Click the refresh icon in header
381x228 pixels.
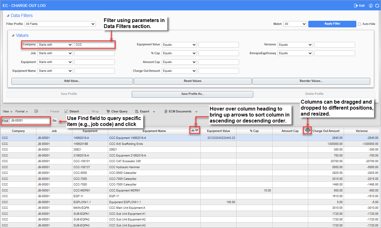coord(377,6)
